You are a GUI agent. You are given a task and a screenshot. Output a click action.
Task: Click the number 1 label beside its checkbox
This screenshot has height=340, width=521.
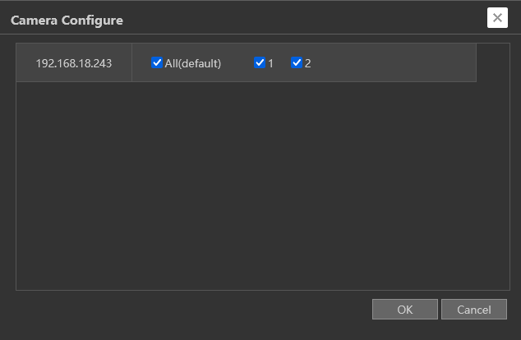(270, 63)
